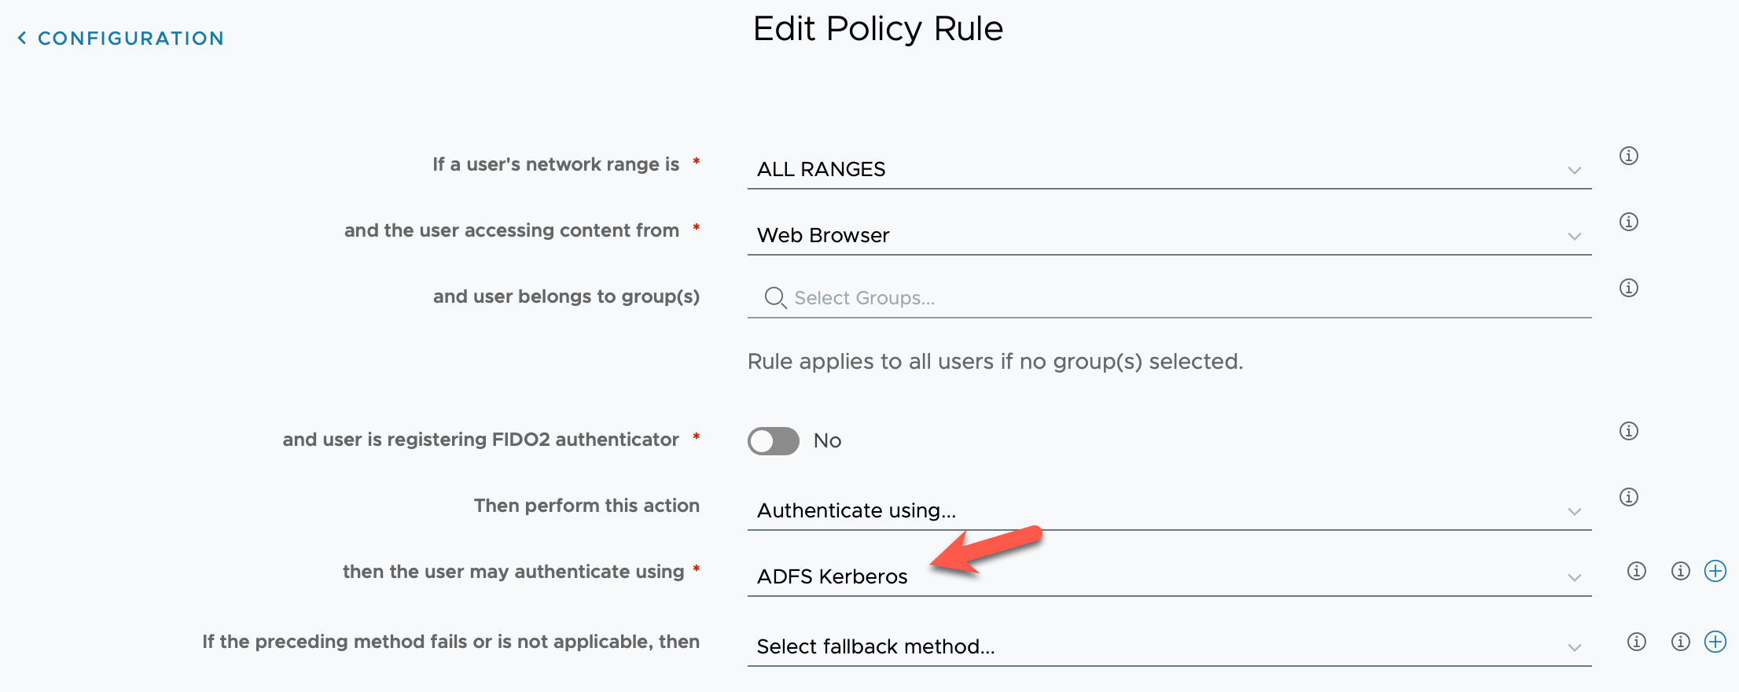Open the ALL RANGES network range dropdown
Viewport: 1739px width, 692px height.
[x=1168, y=170]
